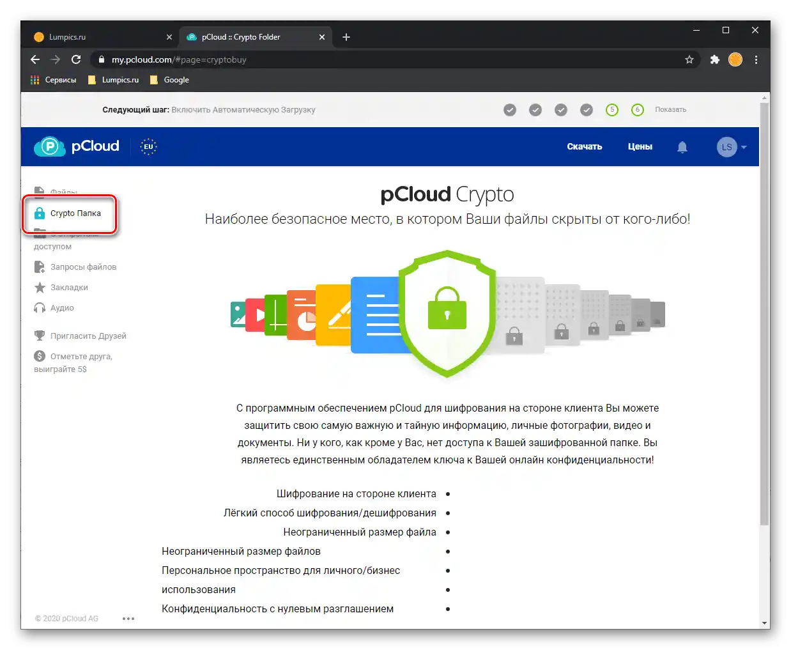Screen dimensions: 791x650
Task: Open Lumpics.ru bookmark
Action: (x=113, y=80)
